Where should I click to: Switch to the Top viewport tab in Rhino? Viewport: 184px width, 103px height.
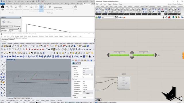click(15, 98)
